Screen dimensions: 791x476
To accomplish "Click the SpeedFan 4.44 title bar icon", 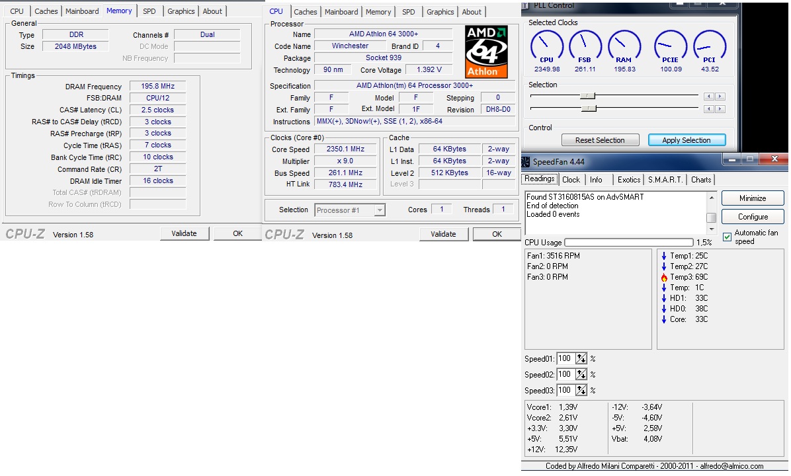I will click(x=526, y=162).
